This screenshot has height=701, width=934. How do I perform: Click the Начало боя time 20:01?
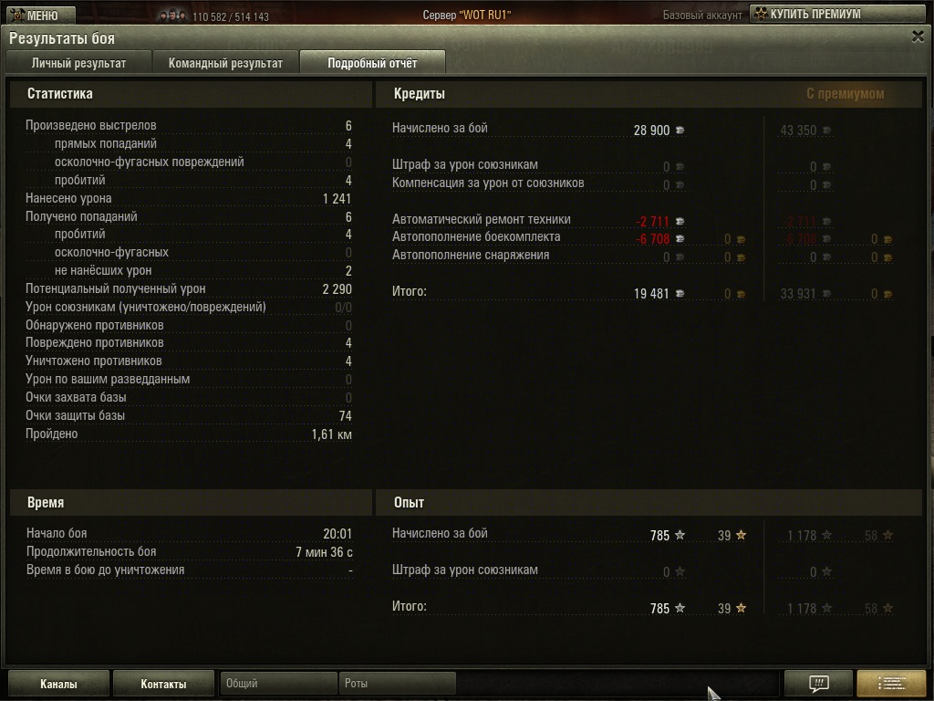point(337,534)
